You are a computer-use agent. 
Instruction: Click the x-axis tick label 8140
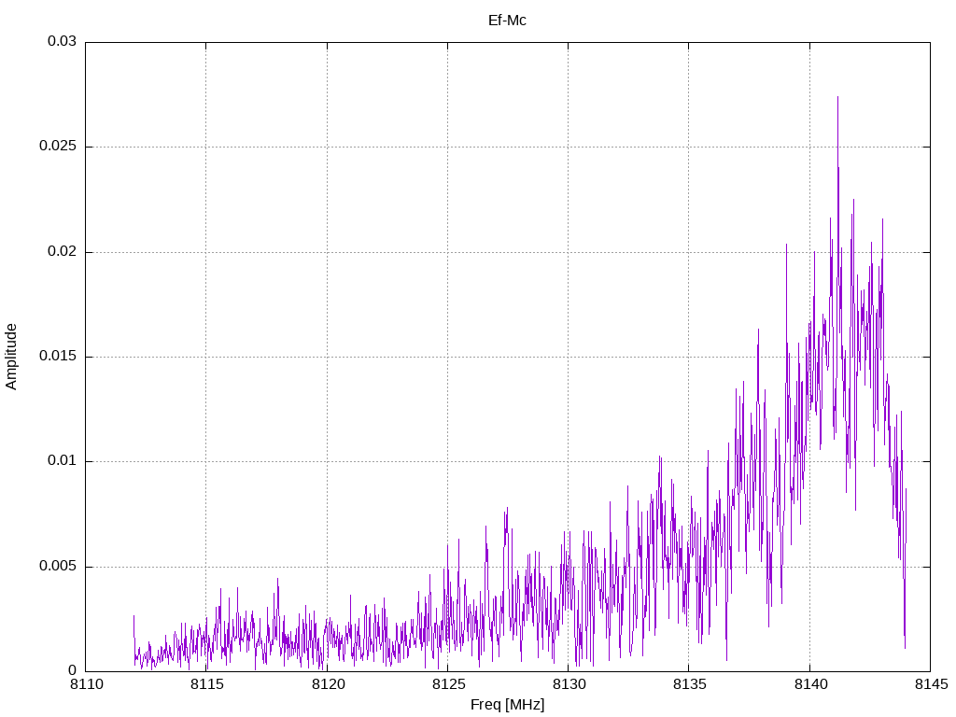(x=810, y=684)
